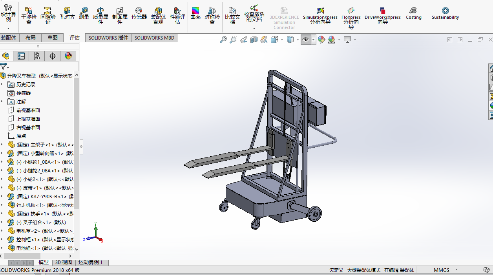Click Zoom to Fit in view toolbar
The image size is (493, 275).
point(223,40)
